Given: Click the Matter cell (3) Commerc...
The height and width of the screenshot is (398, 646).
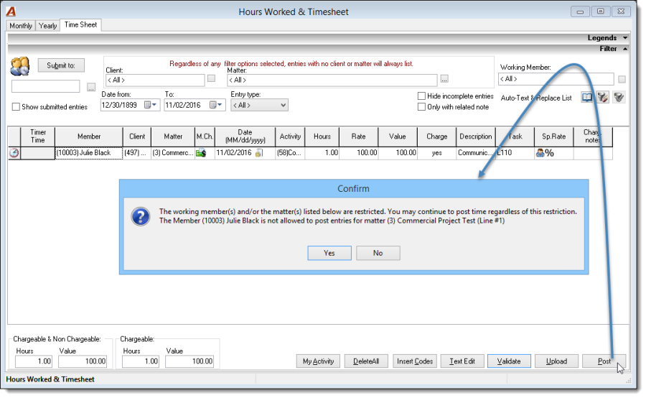Looking at the screenshot, I should coord(172,153).
